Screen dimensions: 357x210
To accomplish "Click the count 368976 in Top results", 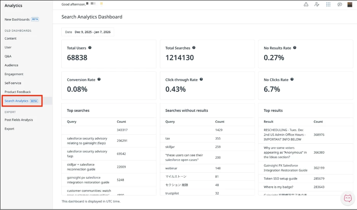I will coord(319,135).
